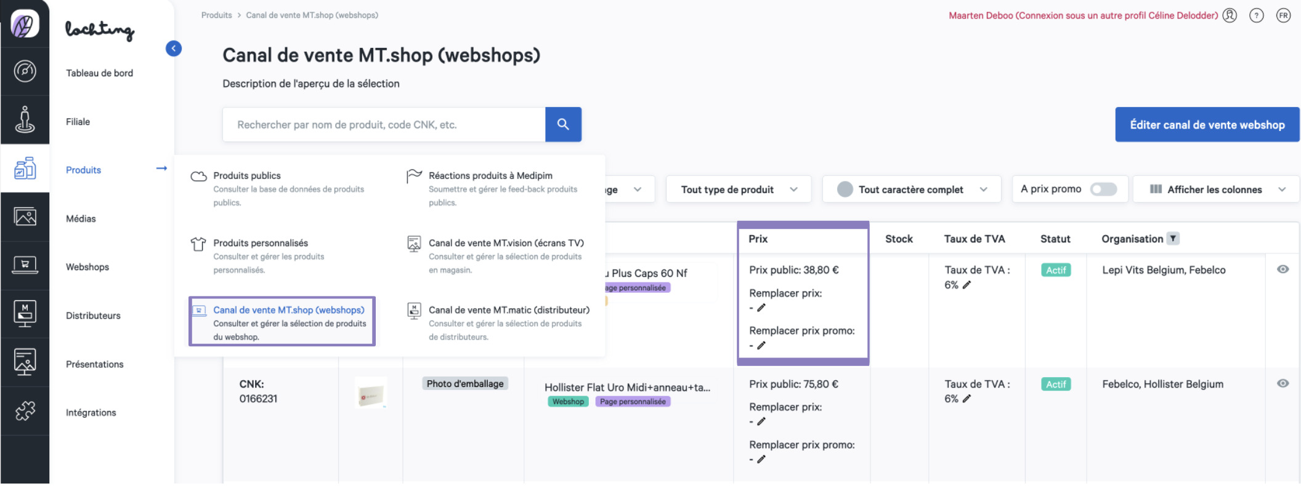Open Produits personnalisés menu entry
The width and height of the screenshot is (1301, 486).
261,243
